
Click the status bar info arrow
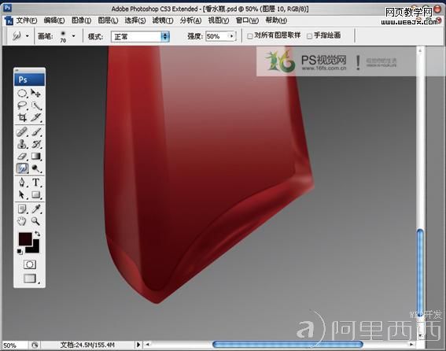click(x=138, y=345)
